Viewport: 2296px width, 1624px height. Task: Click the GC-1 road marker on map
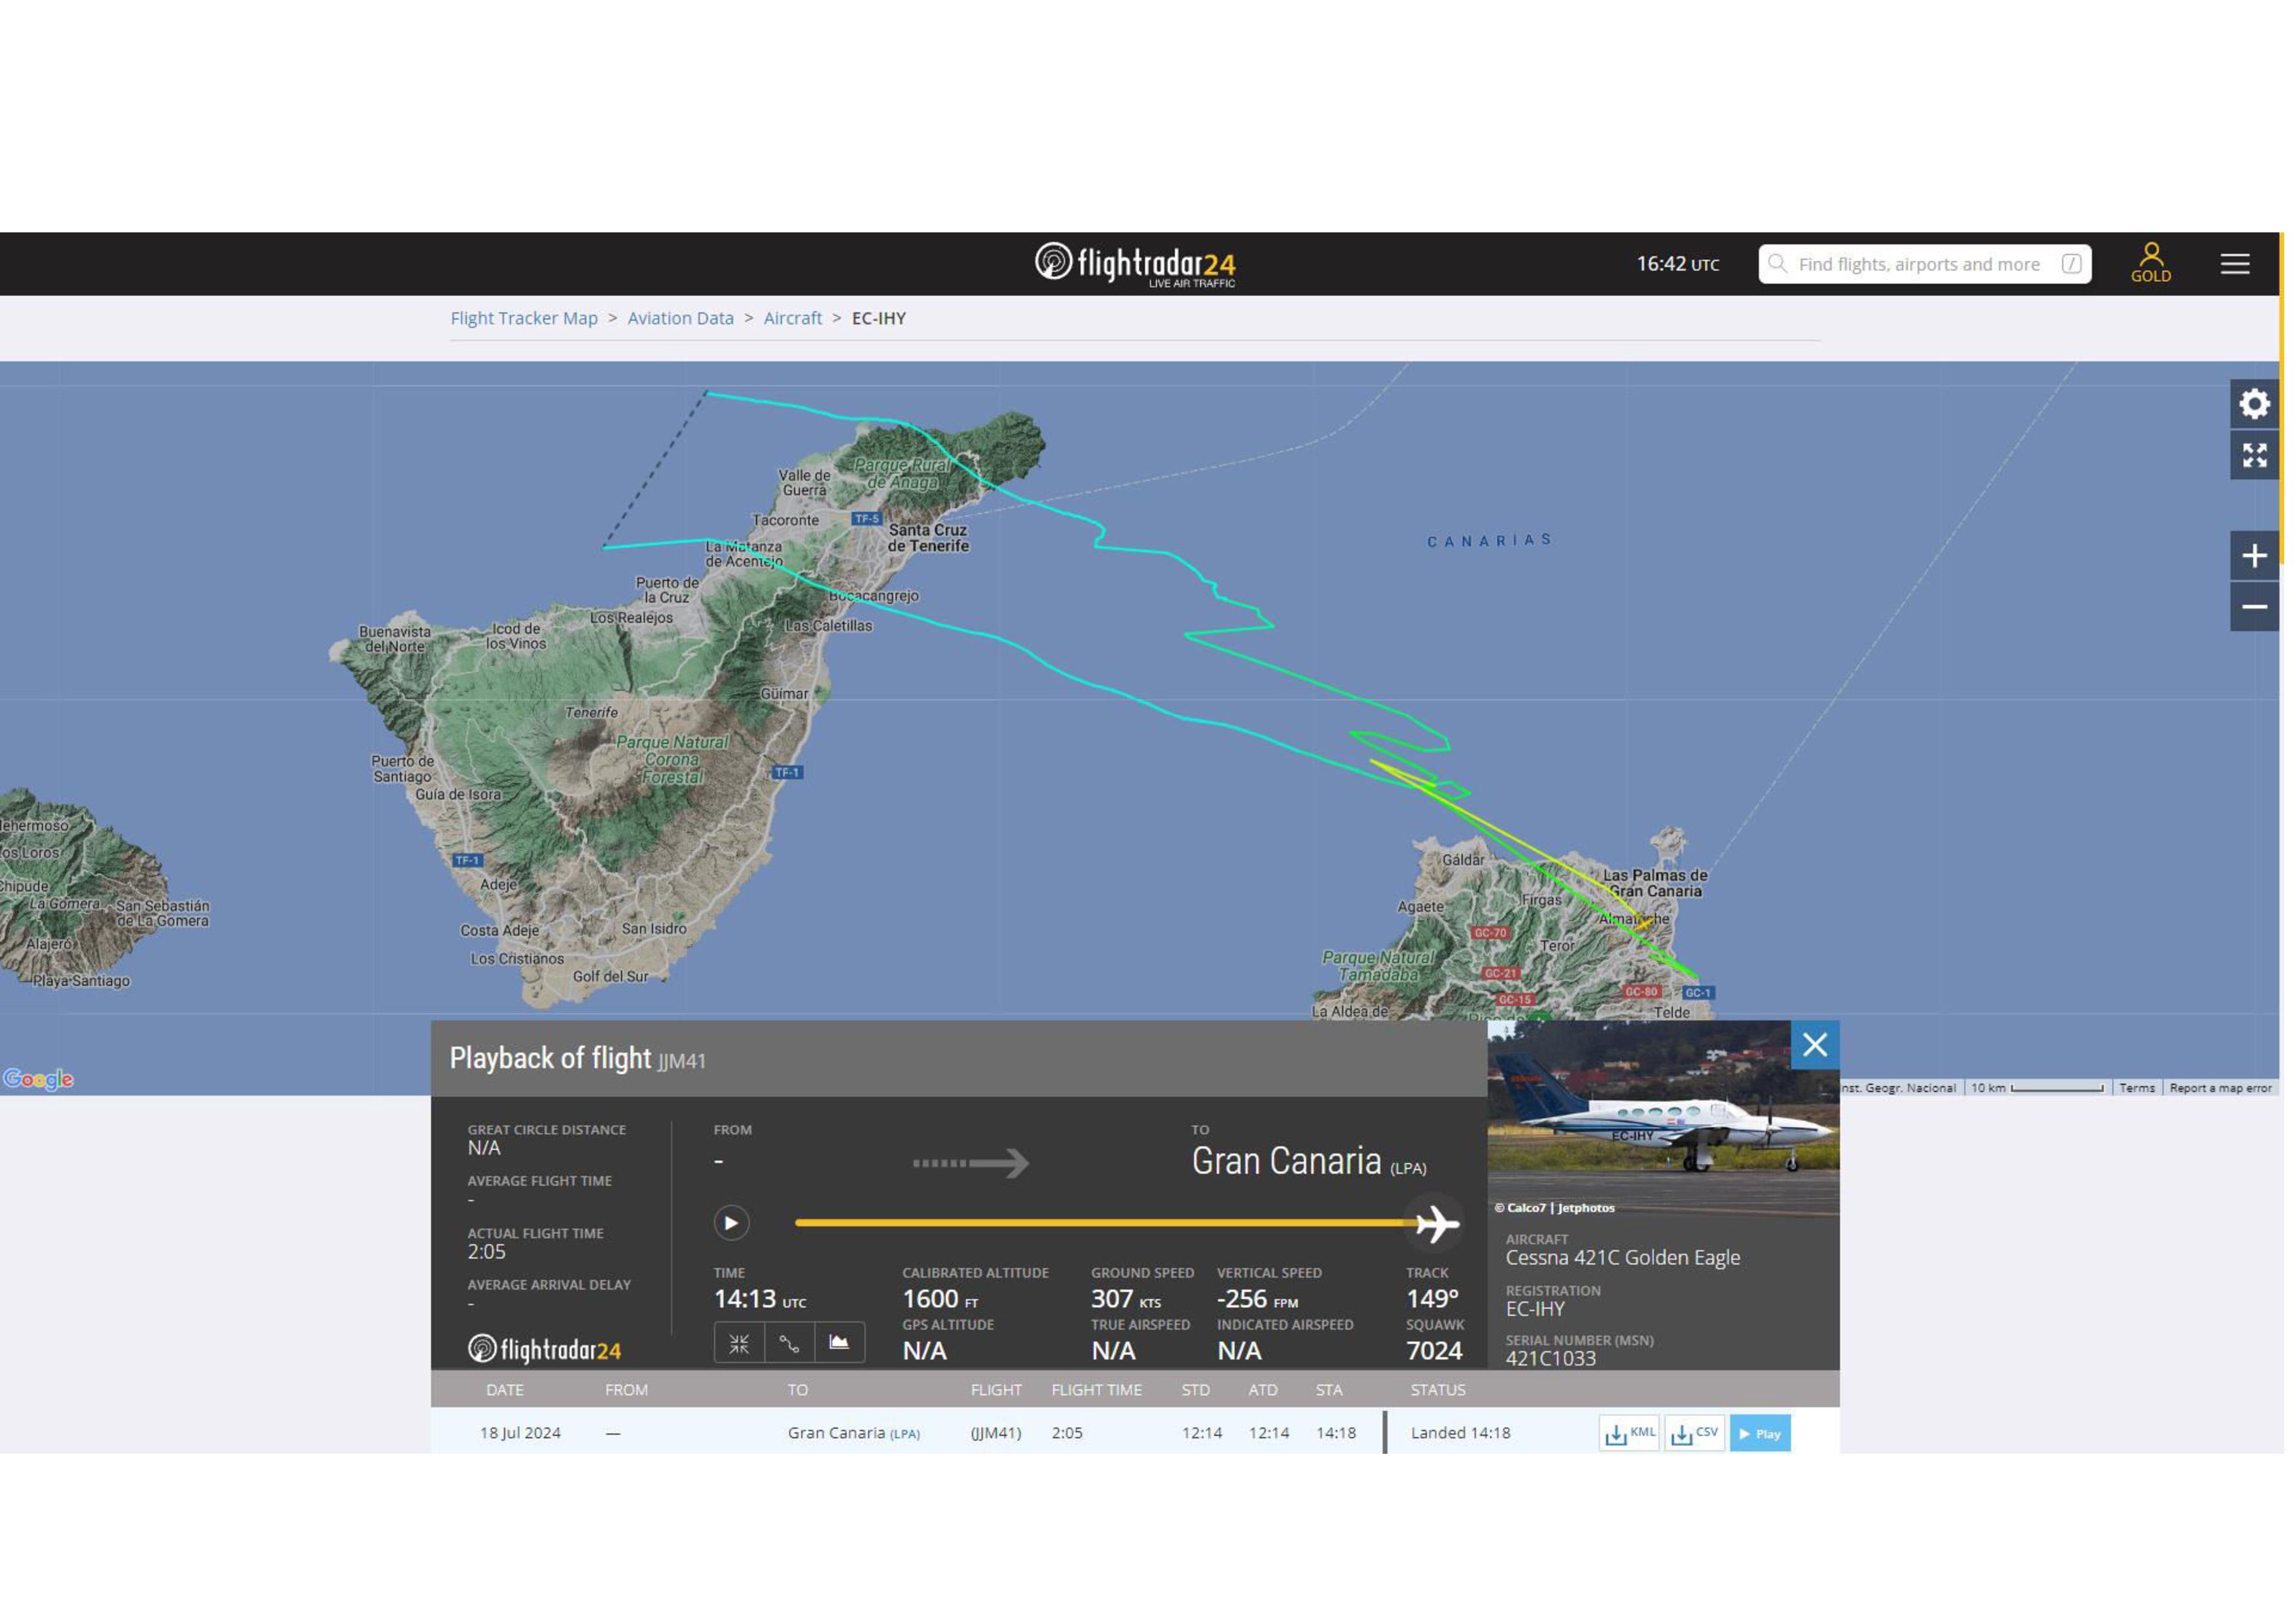(1698, 993)
